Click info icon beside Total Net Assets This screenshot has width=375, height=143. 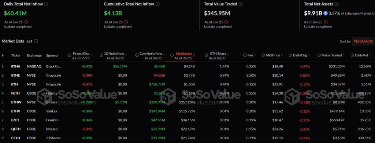point(337,4)
